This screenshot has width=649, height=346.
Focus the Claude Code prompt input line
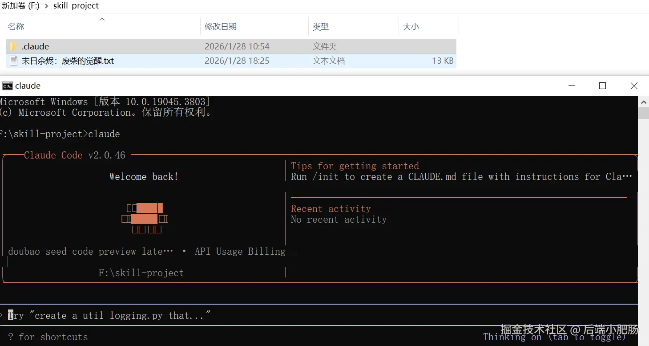tap(319, 315)
